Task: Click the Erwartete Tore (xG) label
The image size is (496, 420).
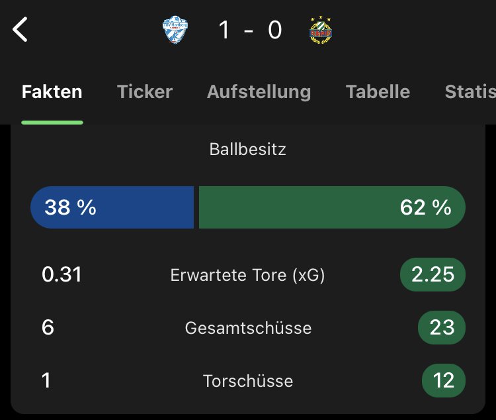Action: pos(248,275)
